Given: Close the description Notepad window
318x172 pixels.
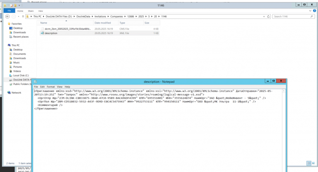Looking at the screenshot, I should 281,81.
